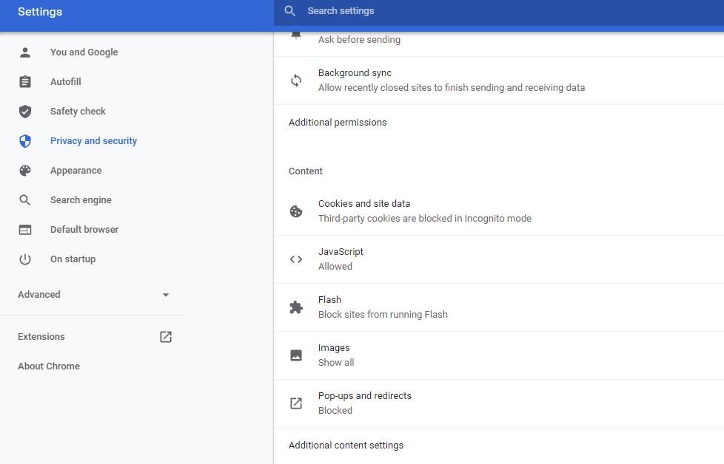This screenshot has height=464, width=724.
Task: Click 'Block sites from running Flash' text
Action: [383, 315]
